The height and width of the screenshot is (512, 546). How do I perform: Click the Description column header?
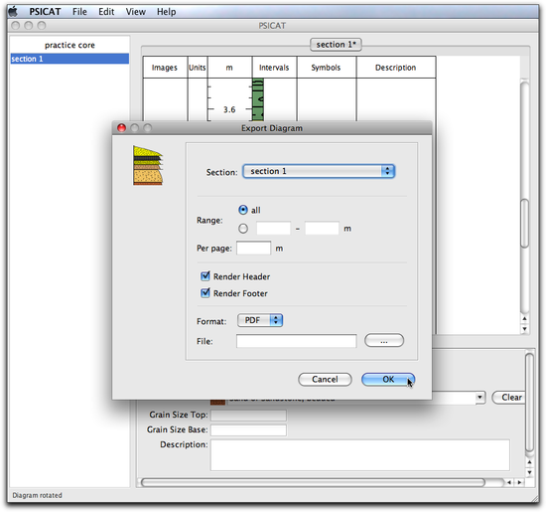click(x=395, y=68)
